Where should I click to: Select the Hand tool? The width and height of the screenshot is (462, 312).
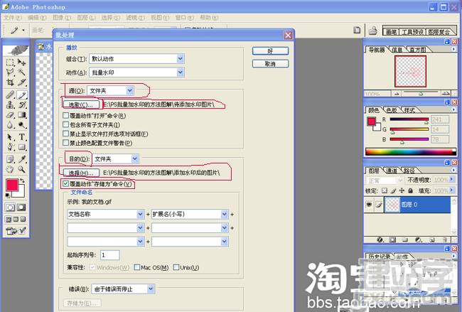click(10, 169)
